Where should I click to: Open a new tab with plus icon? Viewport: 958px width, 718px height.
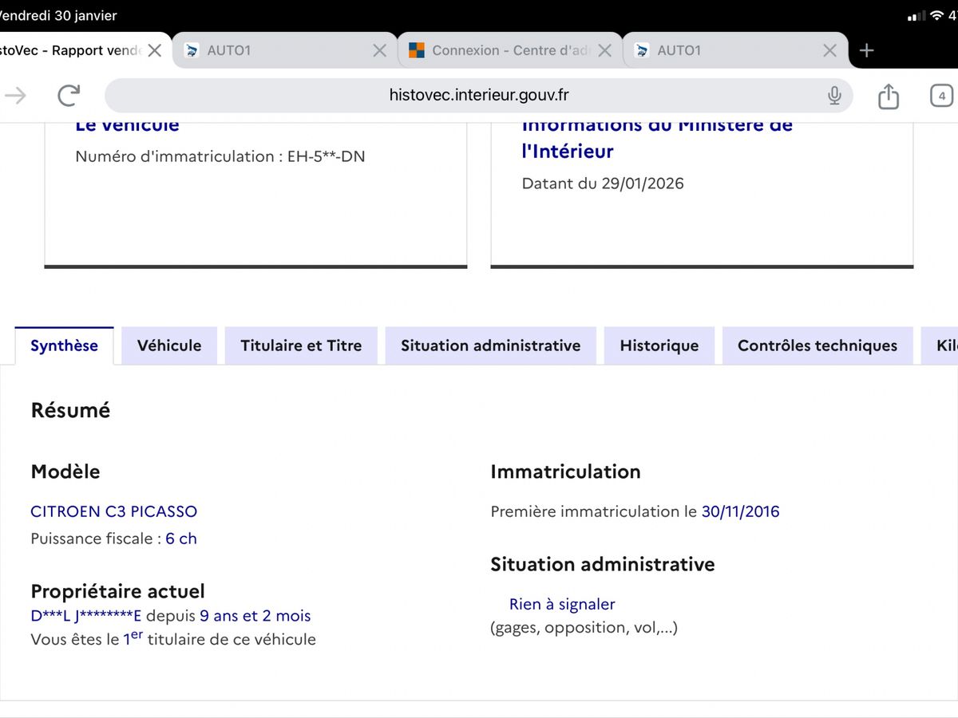[867, 50]
